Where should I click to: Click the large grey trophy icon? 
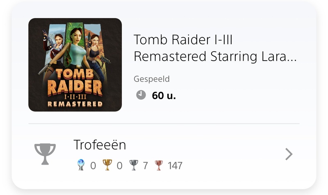(45, 154)
